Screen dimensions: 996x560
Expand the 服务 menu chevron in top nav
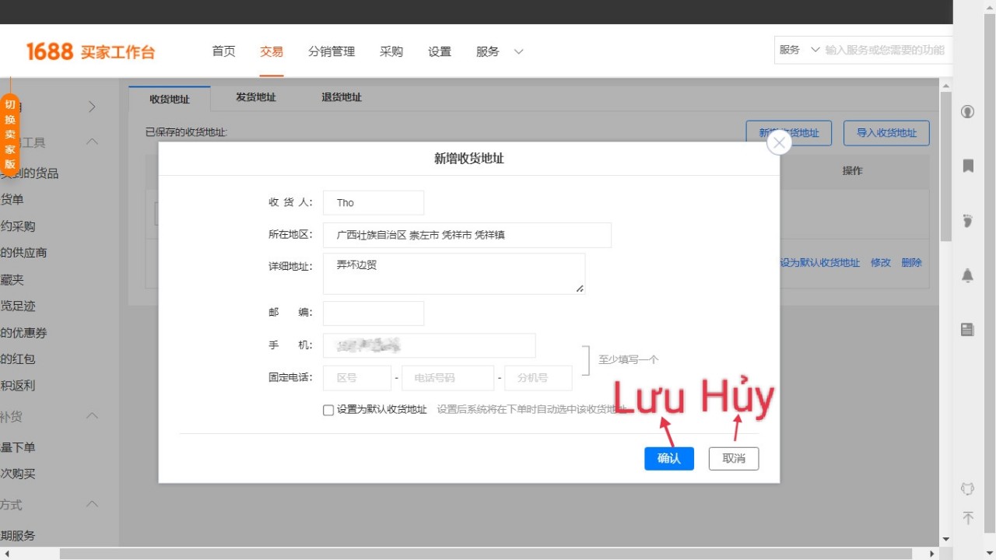click(518, 51)
